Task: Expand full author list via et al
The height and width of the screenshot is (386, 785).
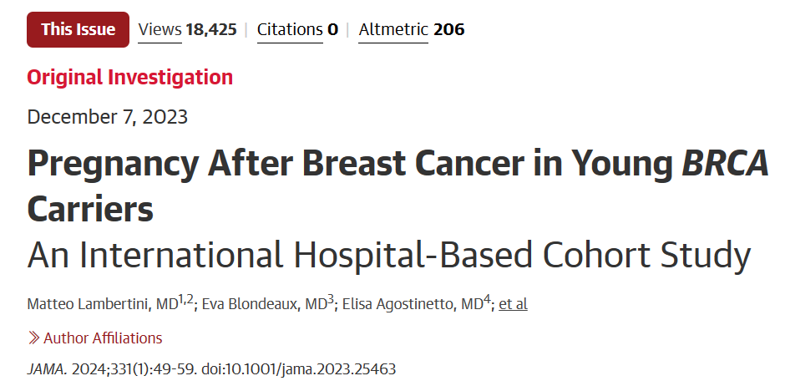Action: 513,304
